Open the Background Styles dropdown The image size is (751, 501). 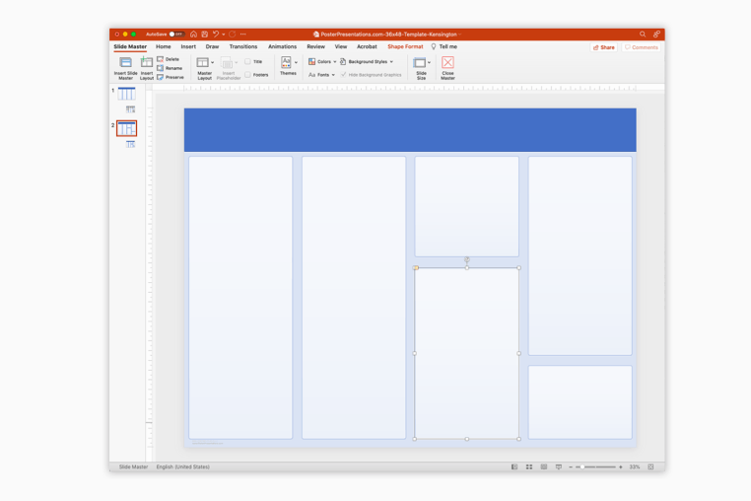tap(367, 61)
